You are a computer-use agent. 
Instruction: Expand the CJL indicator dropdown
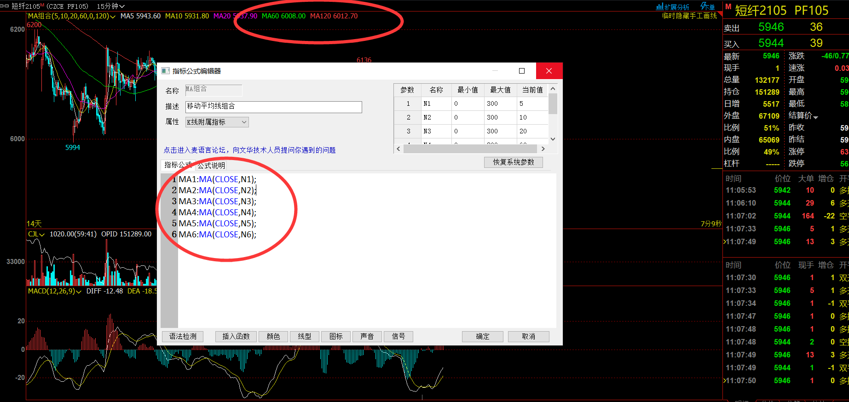42,234
